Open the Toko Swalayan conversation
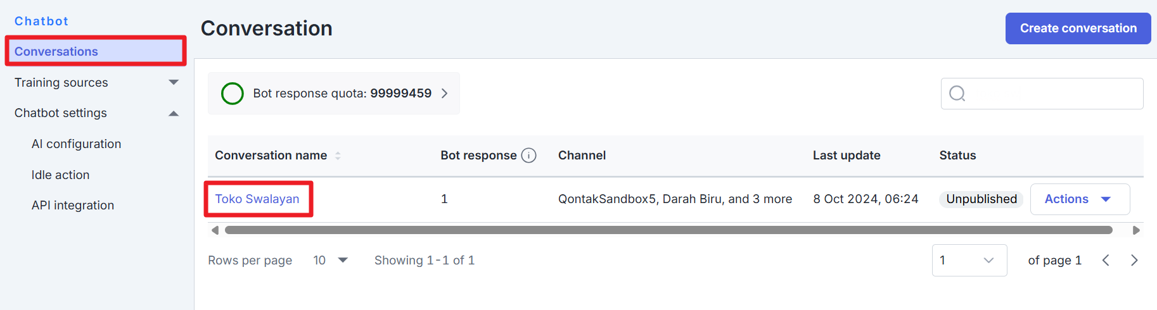 pos(257,199)
